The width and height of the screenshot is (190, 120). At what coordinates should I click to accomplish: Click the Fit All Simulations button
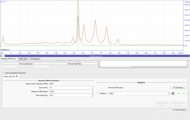coord(179,110)
